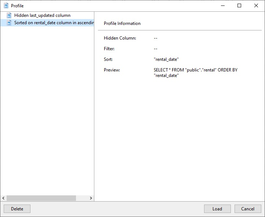The image size is (265, 217).
Task: Click icon beside Sorted on rental_date profile
Action: tap(9, 23)
